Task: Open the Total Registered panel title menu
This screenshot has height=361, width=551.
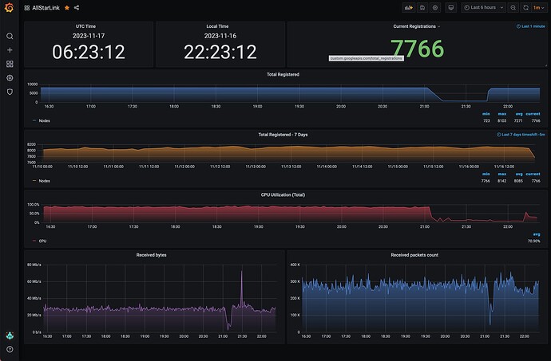Action: [x=283, y=74]
